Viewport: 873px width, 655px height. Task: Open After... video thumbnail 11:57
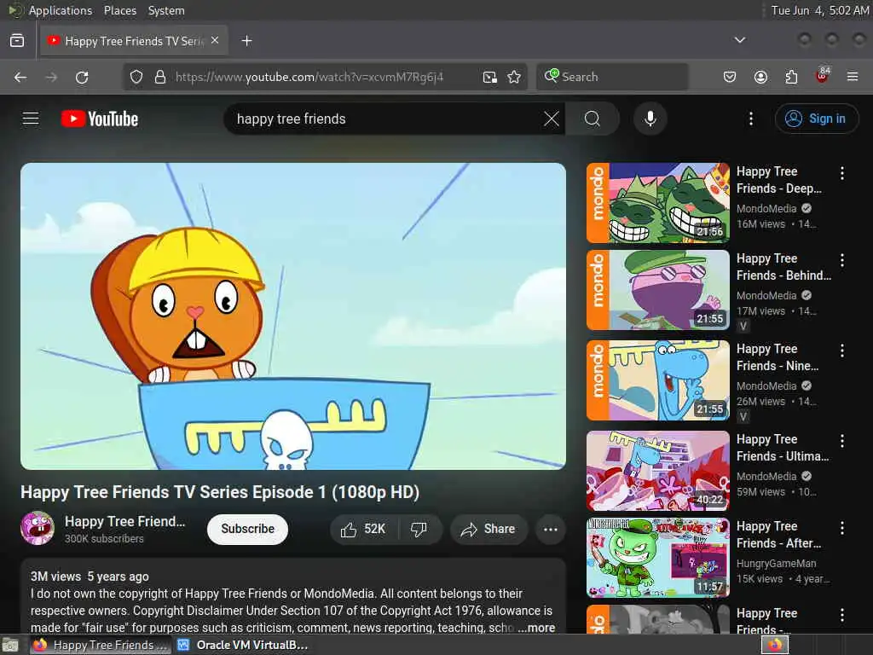(658, 558)
